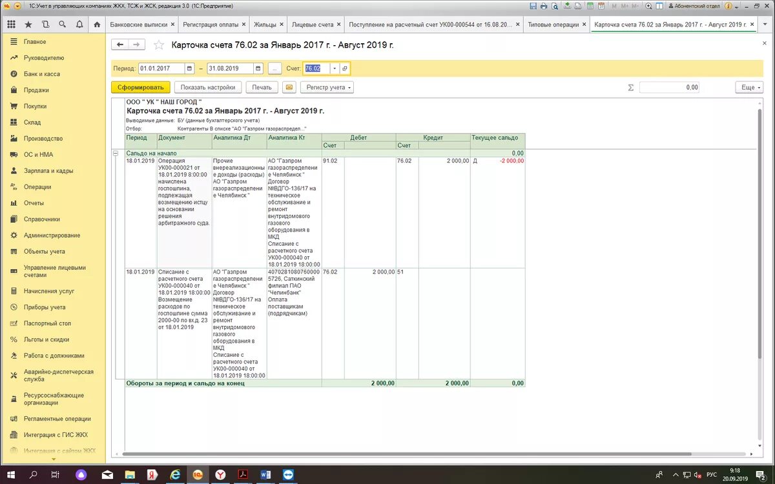Select the Обороты за период totals row
The height and width of the screenshot is (484, 775).
(324, 383)
